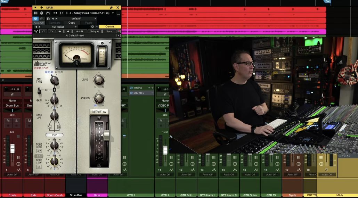Click the TONE LOW knob
This screenshot has width=358, height=198.
coord(54,161)
